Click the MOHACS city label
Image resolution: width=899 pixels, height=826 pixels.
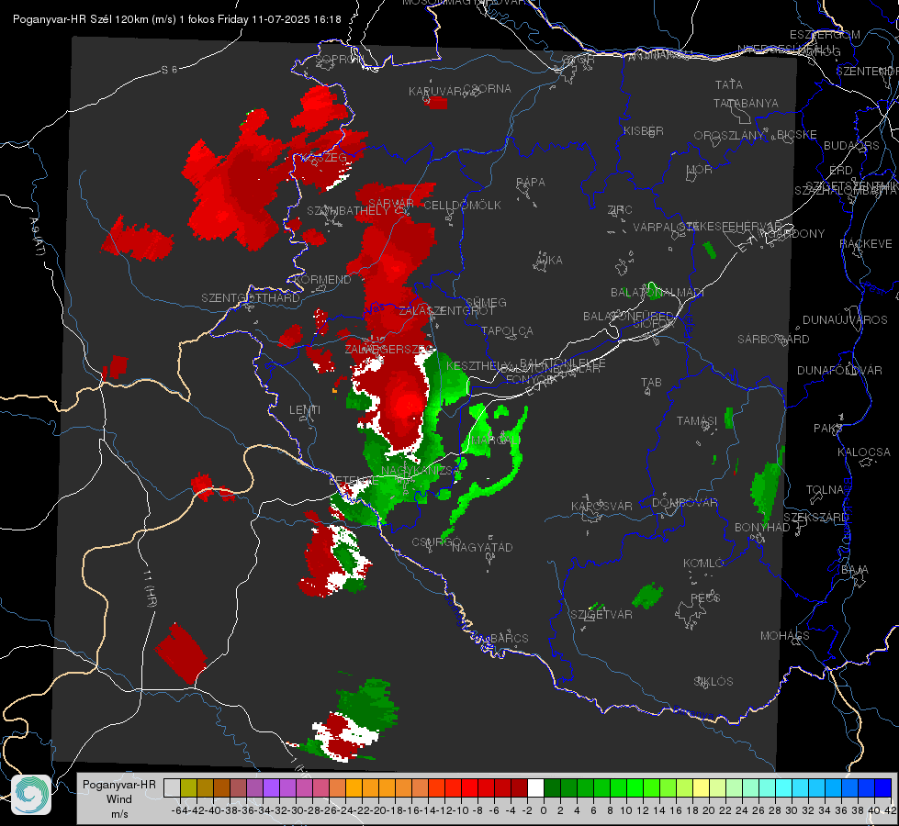coord(785,636)
